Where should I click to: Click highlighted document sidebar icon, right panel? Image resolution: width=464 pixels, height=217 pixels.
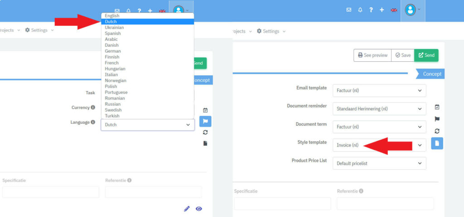[437, 143]
